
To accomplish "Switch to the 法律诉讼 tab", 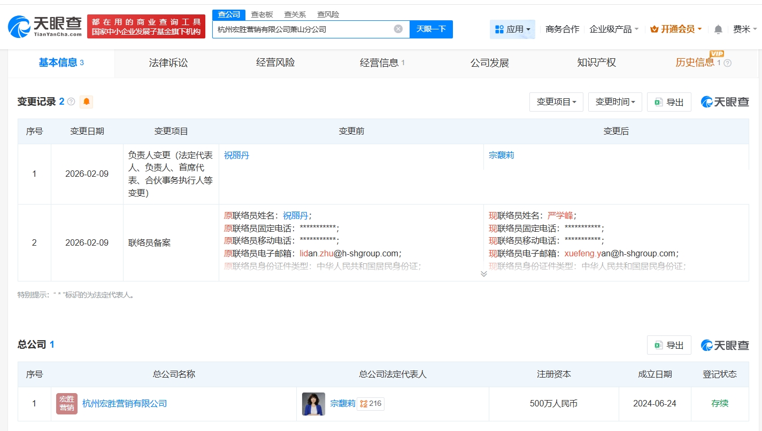I will coord(168,63).
